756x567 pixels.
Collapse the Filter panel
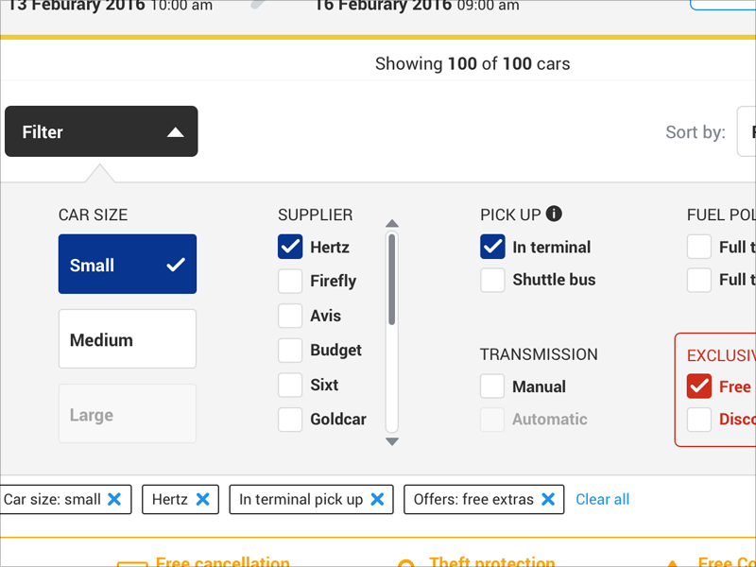tap(101, 131)
